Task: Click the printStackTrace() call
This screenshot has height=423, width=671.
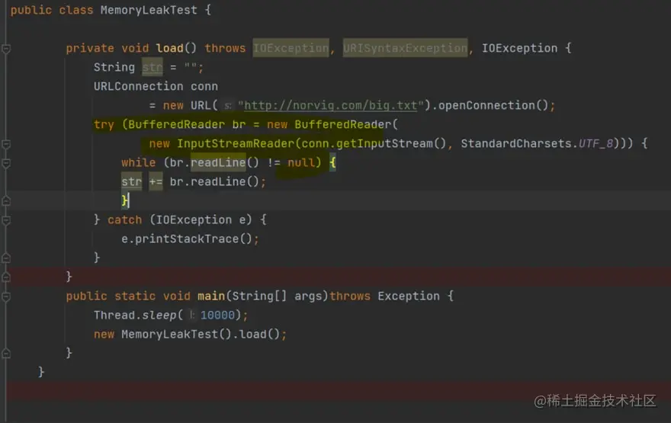Action: click(x=194, y=239)
